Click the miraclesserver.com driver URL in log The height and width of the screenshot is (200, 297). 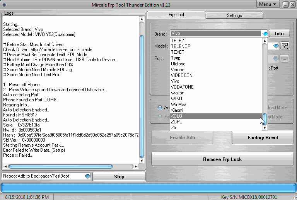(x=61, y=50)
